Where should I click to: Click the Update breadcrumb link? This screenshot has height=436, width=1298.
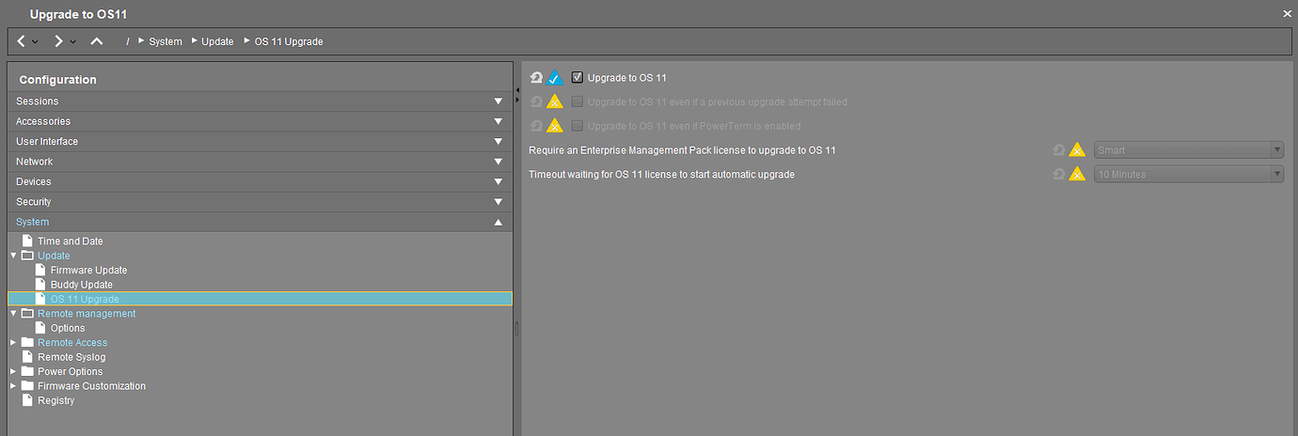(217, 41)
